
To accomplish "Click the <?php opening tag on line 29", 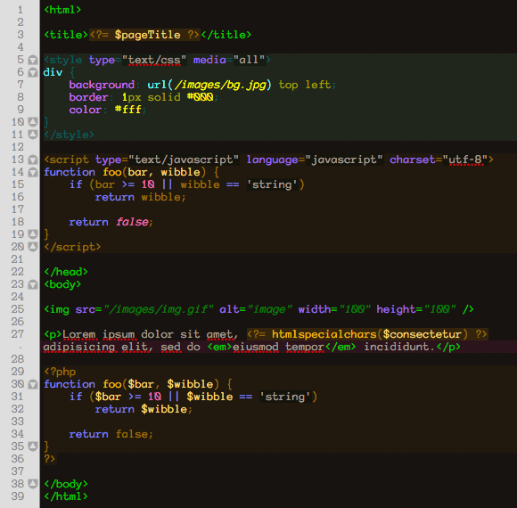I will [60, 372].
